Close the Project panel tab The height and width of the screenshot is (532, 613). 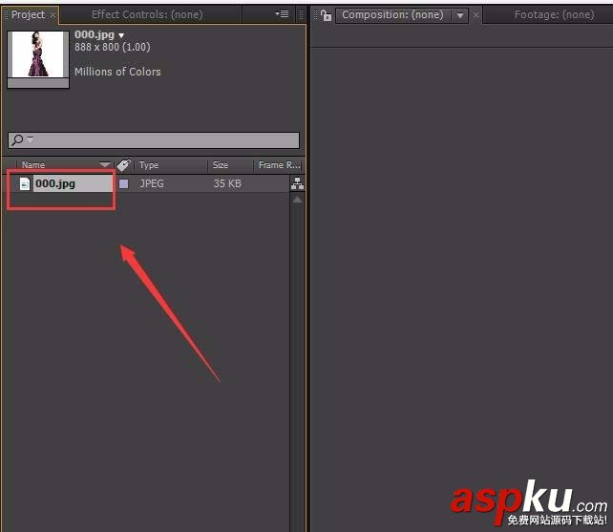[x=53, y=15]
